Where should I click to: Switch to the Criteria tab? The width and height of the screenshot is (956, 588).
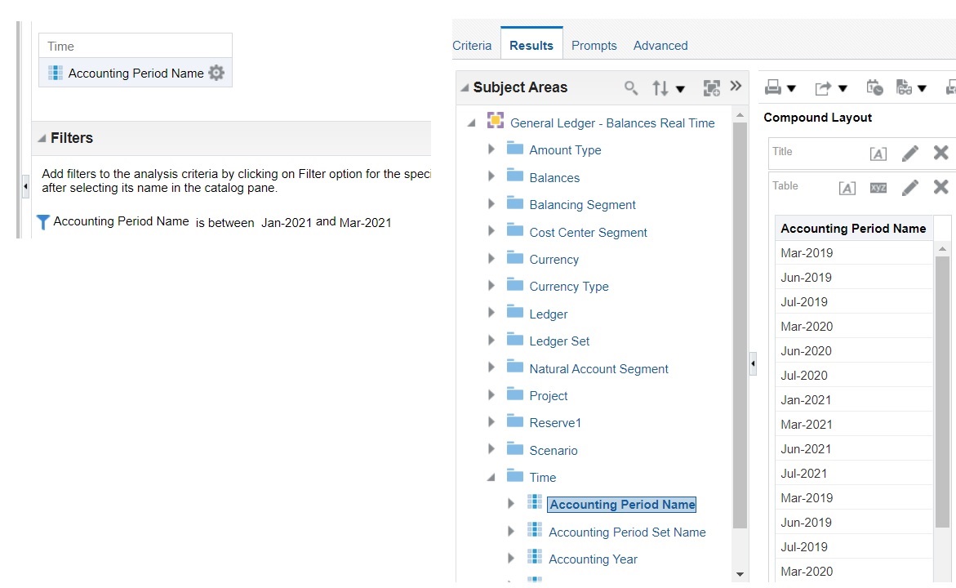pos(473,46)
